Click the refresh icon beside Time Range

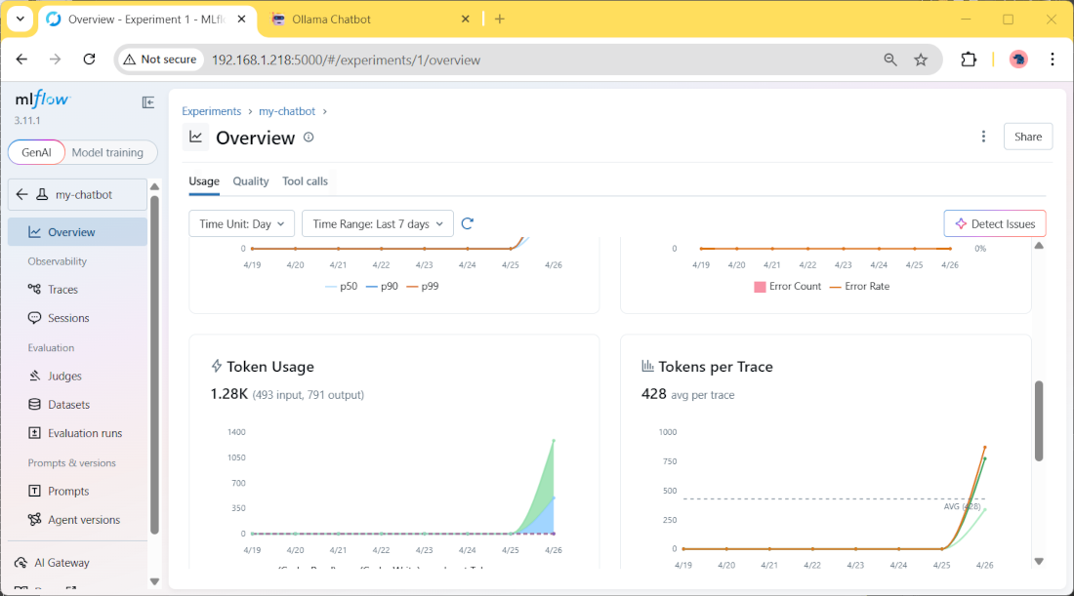[468, 223]
